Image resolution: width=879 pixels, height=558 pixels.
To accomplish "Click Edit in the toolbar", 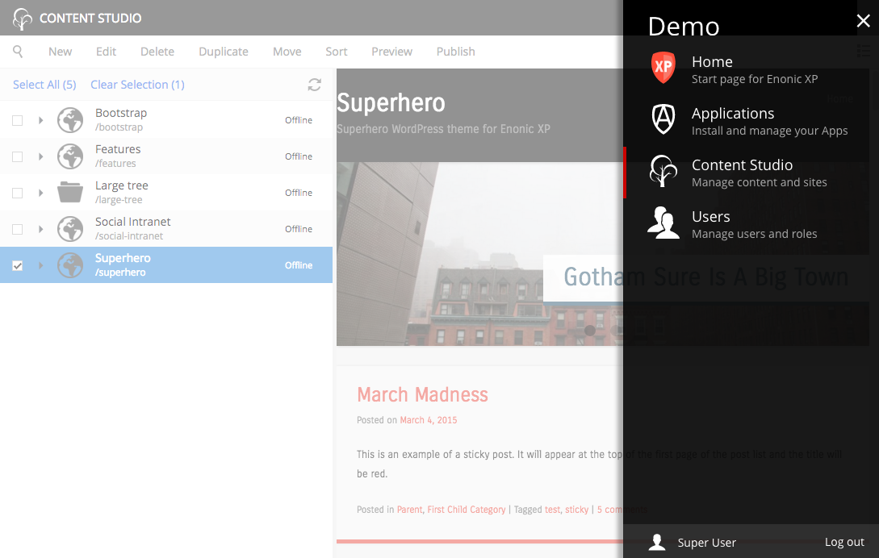I will pos(106,52).
